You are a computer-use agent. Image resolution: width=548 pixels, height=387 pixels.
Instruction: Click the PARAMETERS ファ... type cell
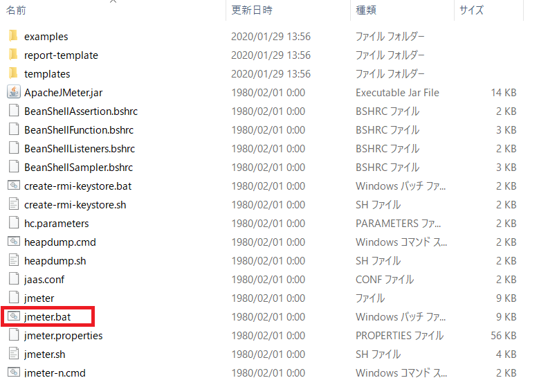coord(398,224)
